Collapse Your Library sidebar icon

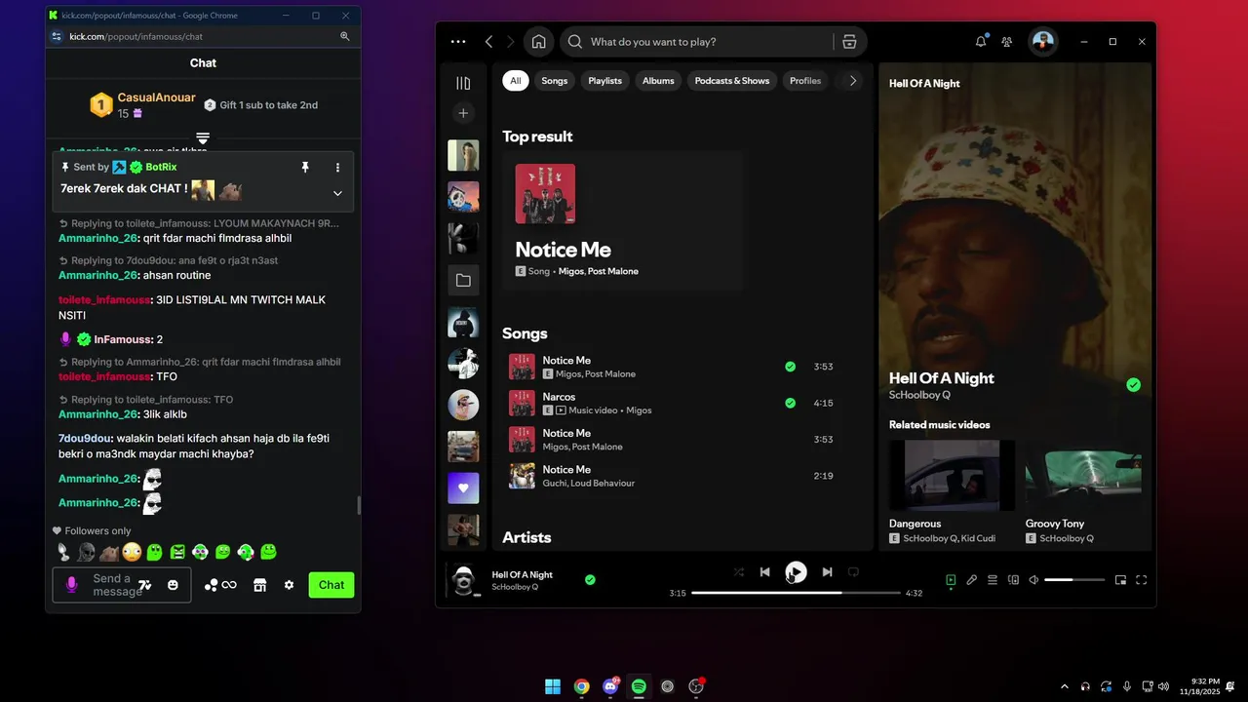(463, 83)
